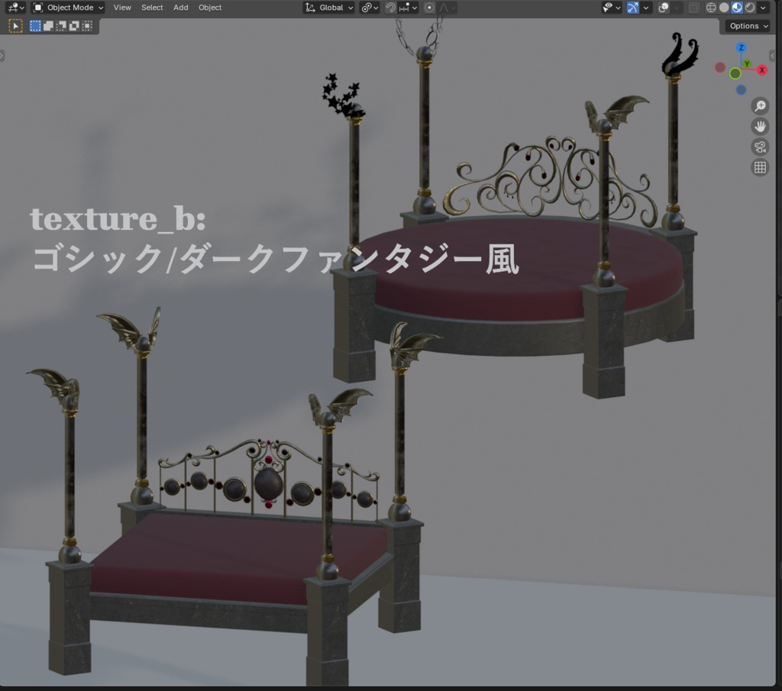The image size is (782, 691).
Task: Toggle viewport gizmos visibility
Action: tap(632, 8)
